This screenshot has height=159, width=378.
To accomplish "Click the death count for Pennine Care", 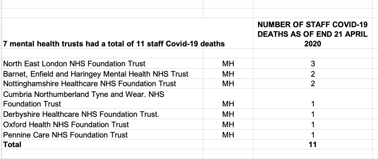I will click(313, 135).
